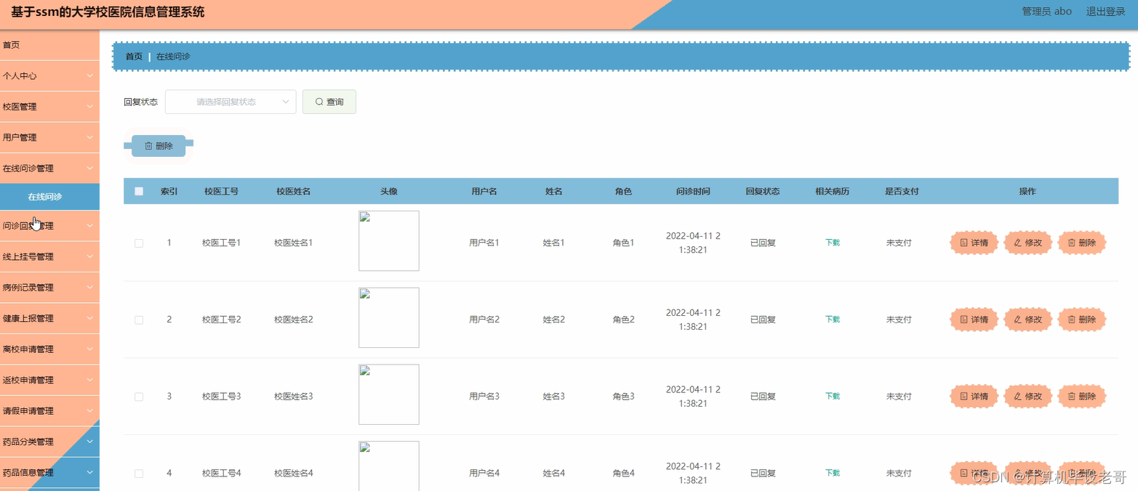Click the 查询 search button
This screenshot has height=491, width=1138.
[329, 102]
